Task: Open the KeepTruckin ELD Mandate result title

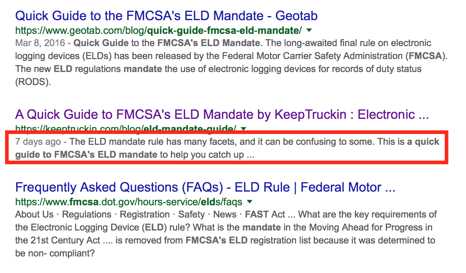Action: tap(222, 115)
